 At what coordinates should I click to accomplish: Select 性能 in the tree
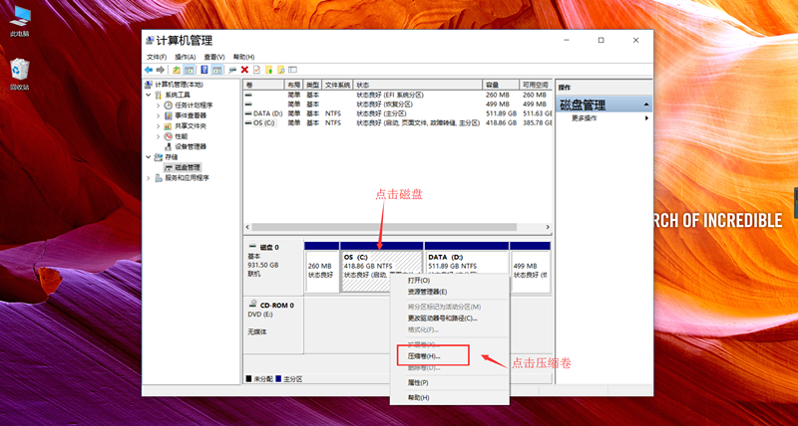(x=182, y=136)
